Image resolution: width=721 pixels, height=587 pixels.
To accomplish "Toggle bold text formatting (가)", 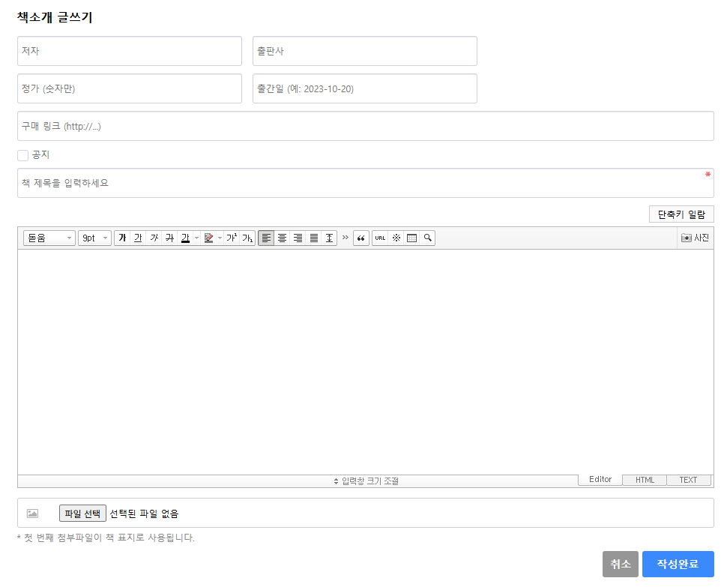I will [x=122, y=238].
